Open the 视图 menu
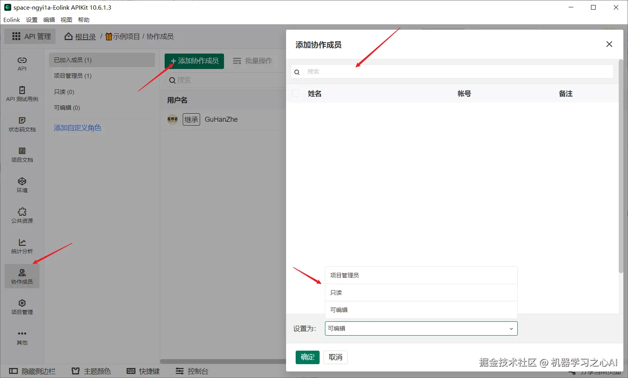Viewport: 628px width, 378px height. click(66, 20)
